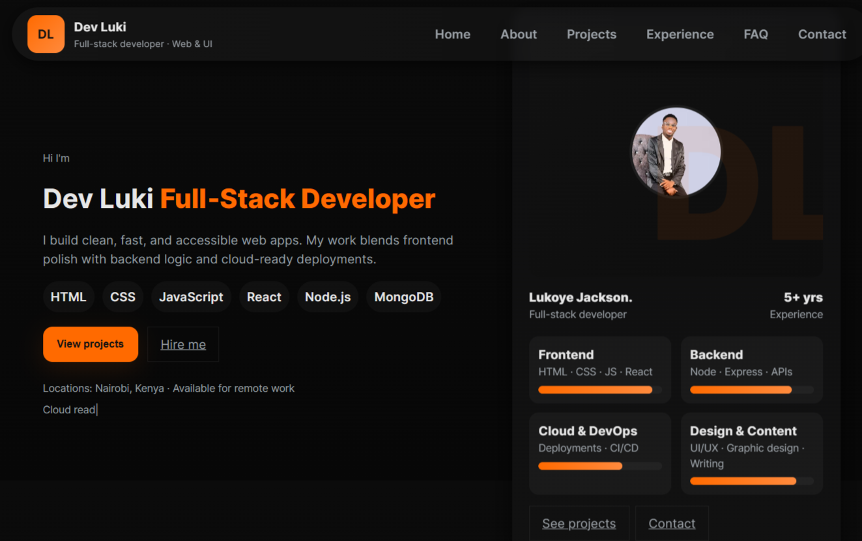The image size is (862, 541).
Task: Click the See projects link
Action: [579, 523]
